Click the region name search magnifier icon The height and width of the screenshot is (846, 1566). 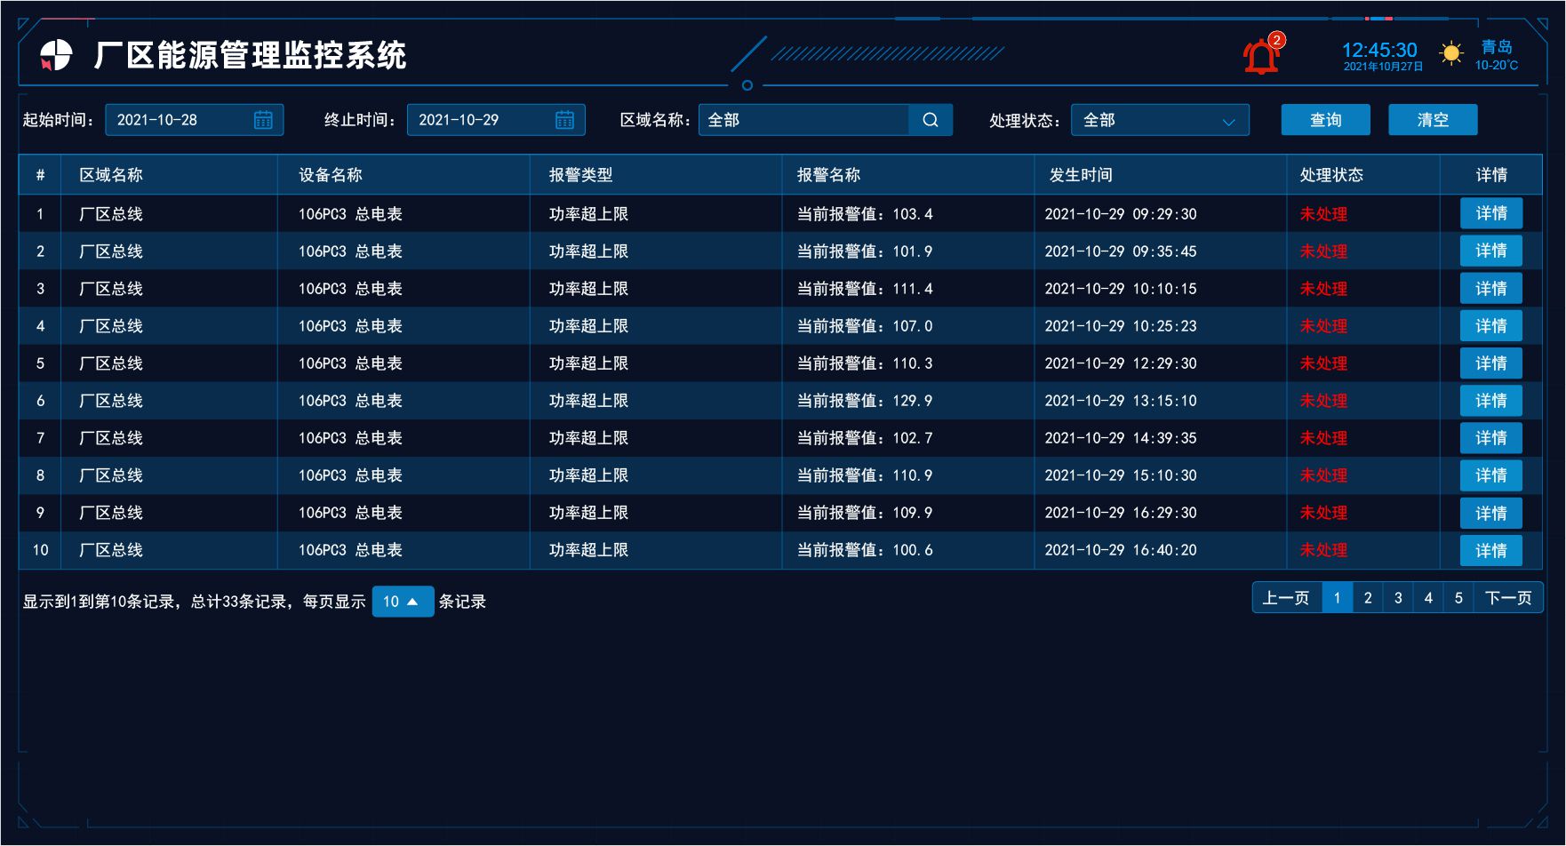coord(931,120)
